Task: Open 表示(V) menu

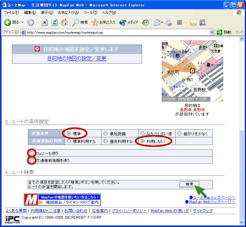Action: point(47,13)
